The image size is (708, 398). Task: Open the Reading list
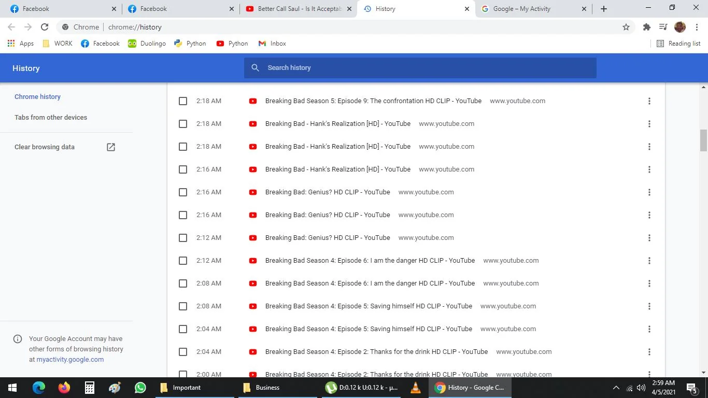pyautogui.click(x=678, y=44)
